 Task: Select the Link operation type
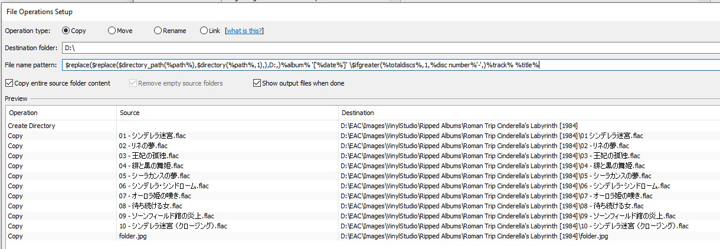(204, 31)
